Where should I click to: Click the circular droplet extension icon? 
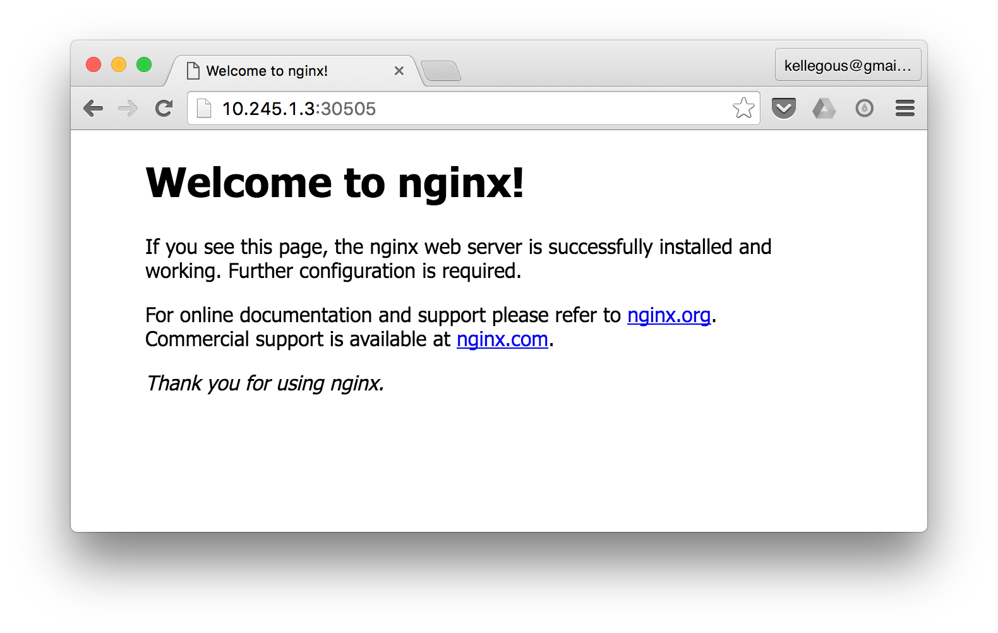(x=864, y=109)
